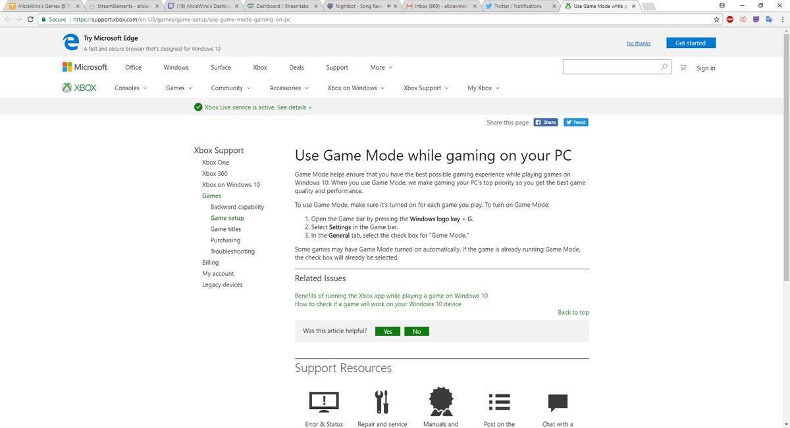790x428 pixels.
Task: Bookmark this page with the star icon
Action: pyautogui.click(x=717, y=19)
